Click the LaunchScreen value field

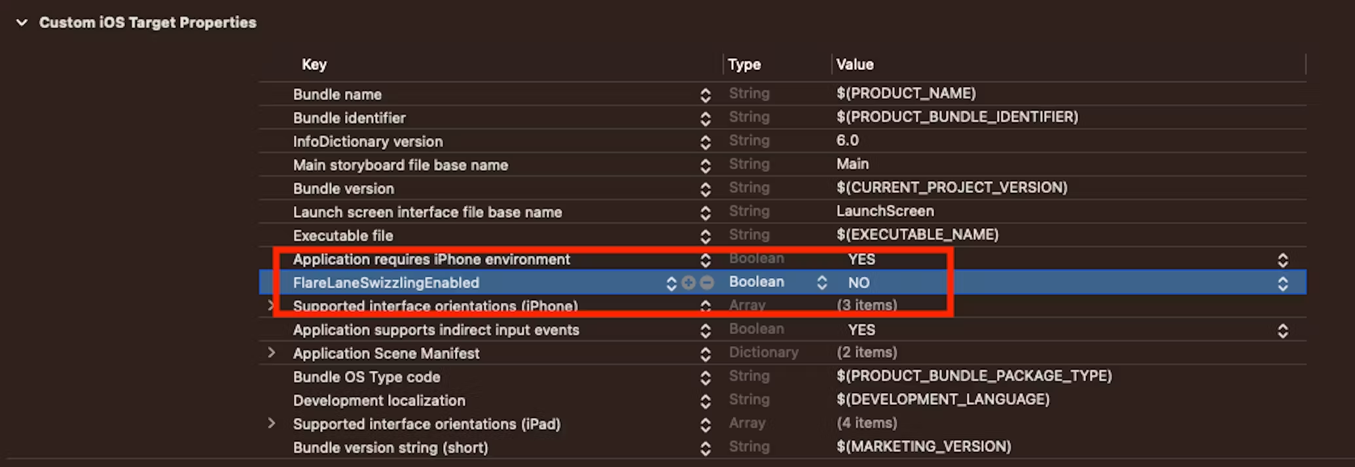885,211
